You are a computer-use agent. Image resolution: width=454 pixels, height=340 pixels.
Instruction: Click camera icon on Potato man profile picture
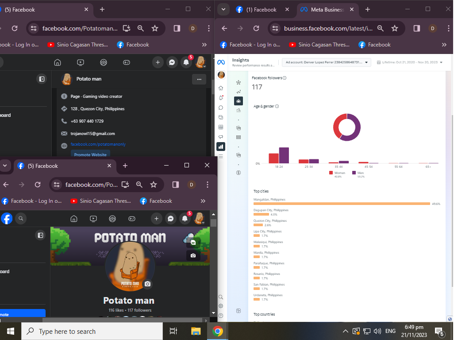pos(148,284)
